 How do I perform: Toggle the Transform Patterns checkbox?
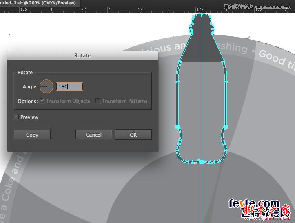(x=98, y=101)
